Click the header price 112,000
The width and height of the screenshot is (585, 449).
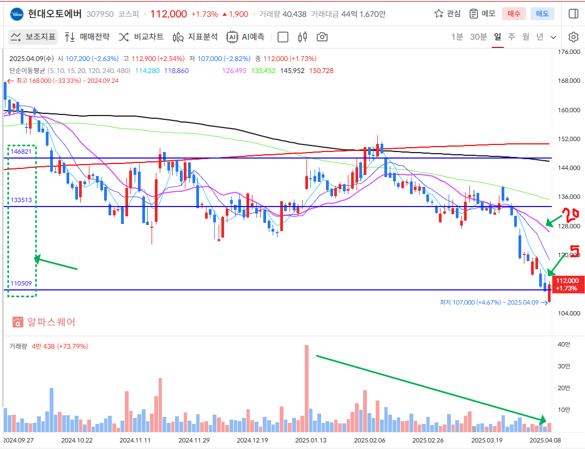[x=168, y=14]
